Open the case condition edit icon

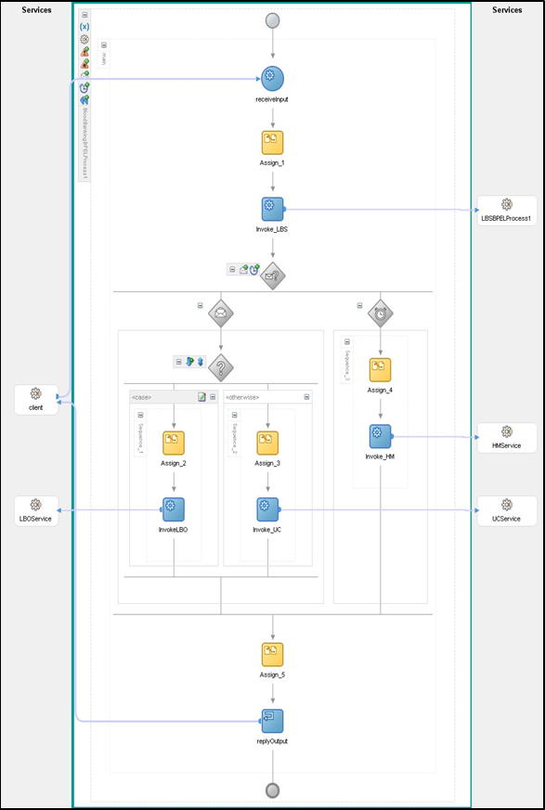pos(202,397)
